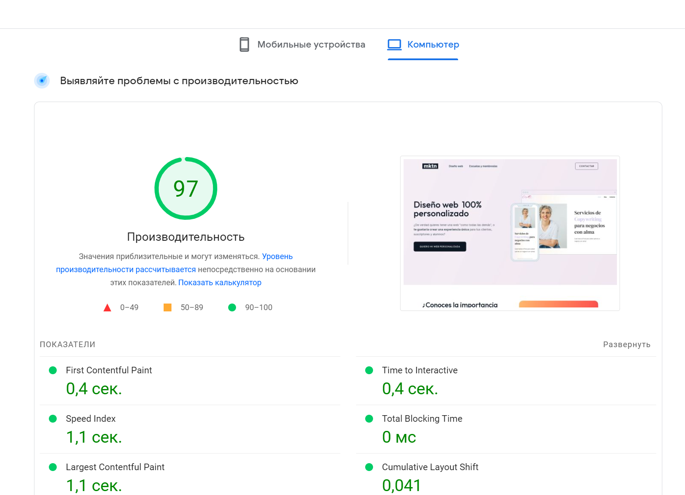Click green dot beside First Contentful Paint
The image size is (685, 495).
[53, 370]
